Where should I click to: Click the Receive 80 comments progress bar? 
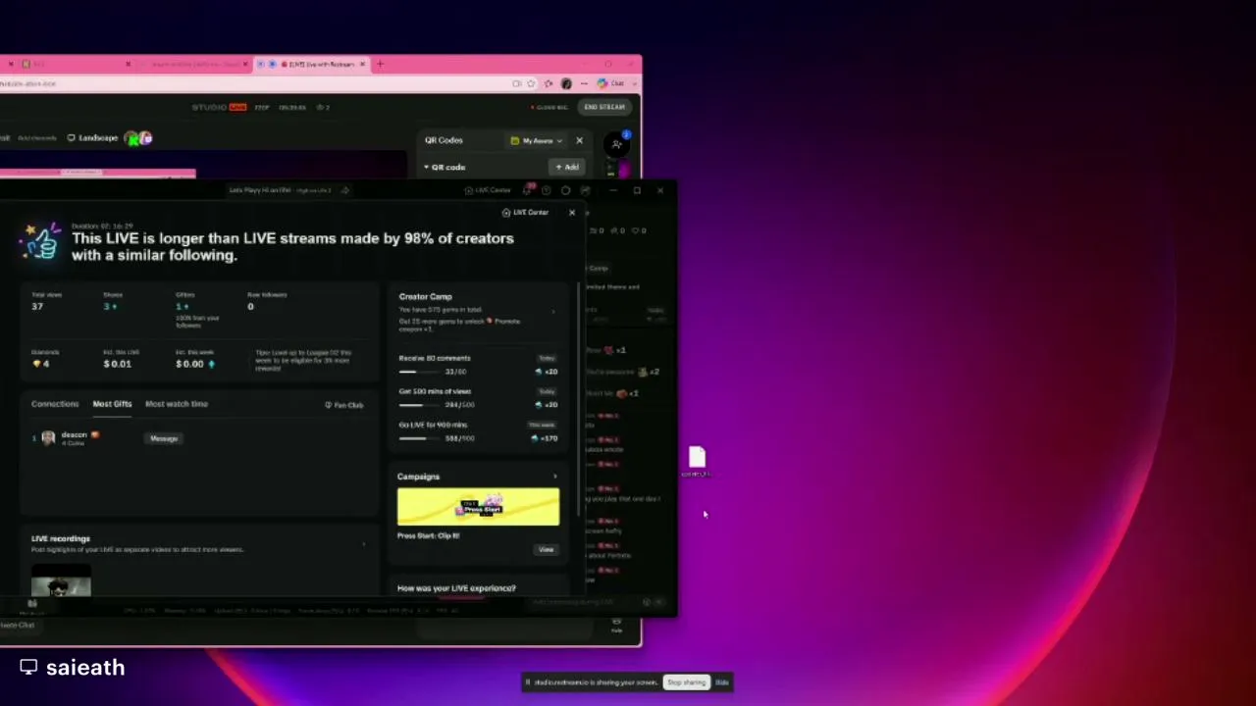pos(422,372)
